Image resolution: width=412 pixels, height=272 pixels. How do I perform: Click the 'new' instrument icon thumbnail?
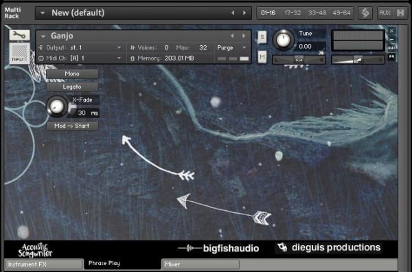tap(20, 53)
